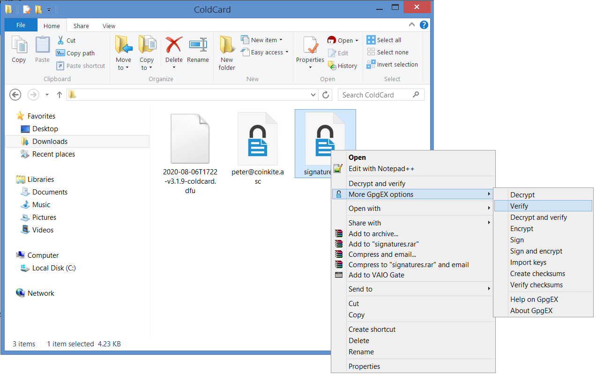Click the Search ColdCard field

pos(381,95)
